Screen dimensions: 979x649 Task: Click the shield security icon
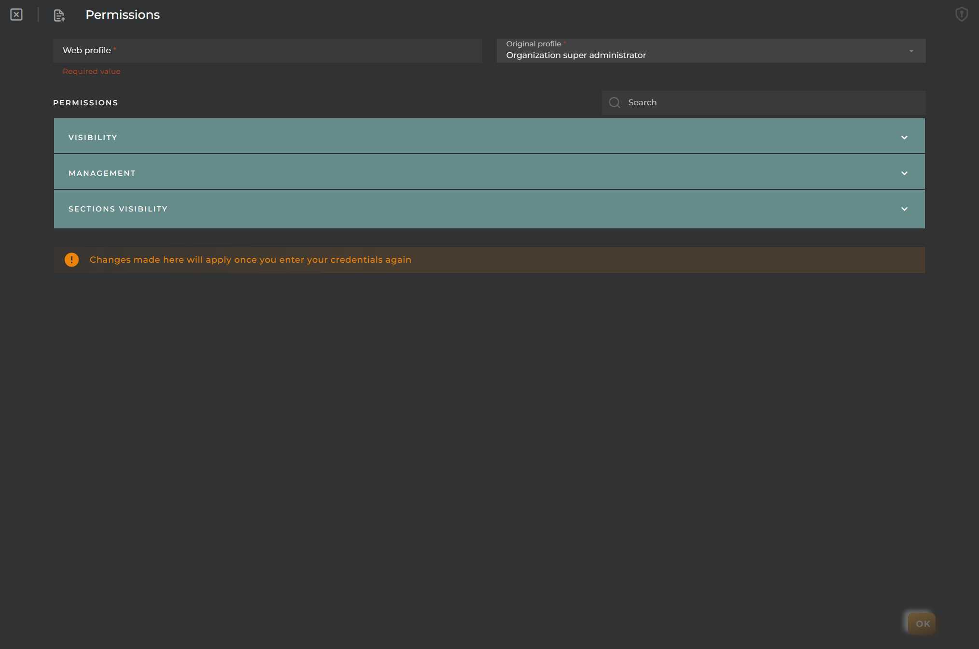(x=962, y=14)
